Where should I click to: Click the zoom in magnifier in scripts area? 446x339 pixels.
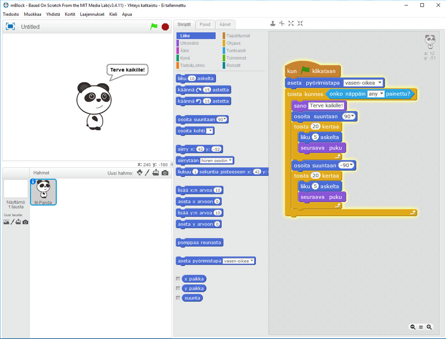pos(429,327)
